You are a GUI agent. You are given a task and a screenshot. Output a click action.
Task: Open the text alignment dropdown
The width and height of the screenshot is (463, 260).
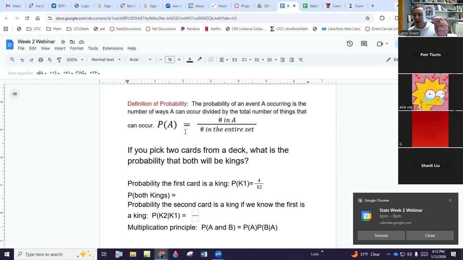(x=224, y=60)
